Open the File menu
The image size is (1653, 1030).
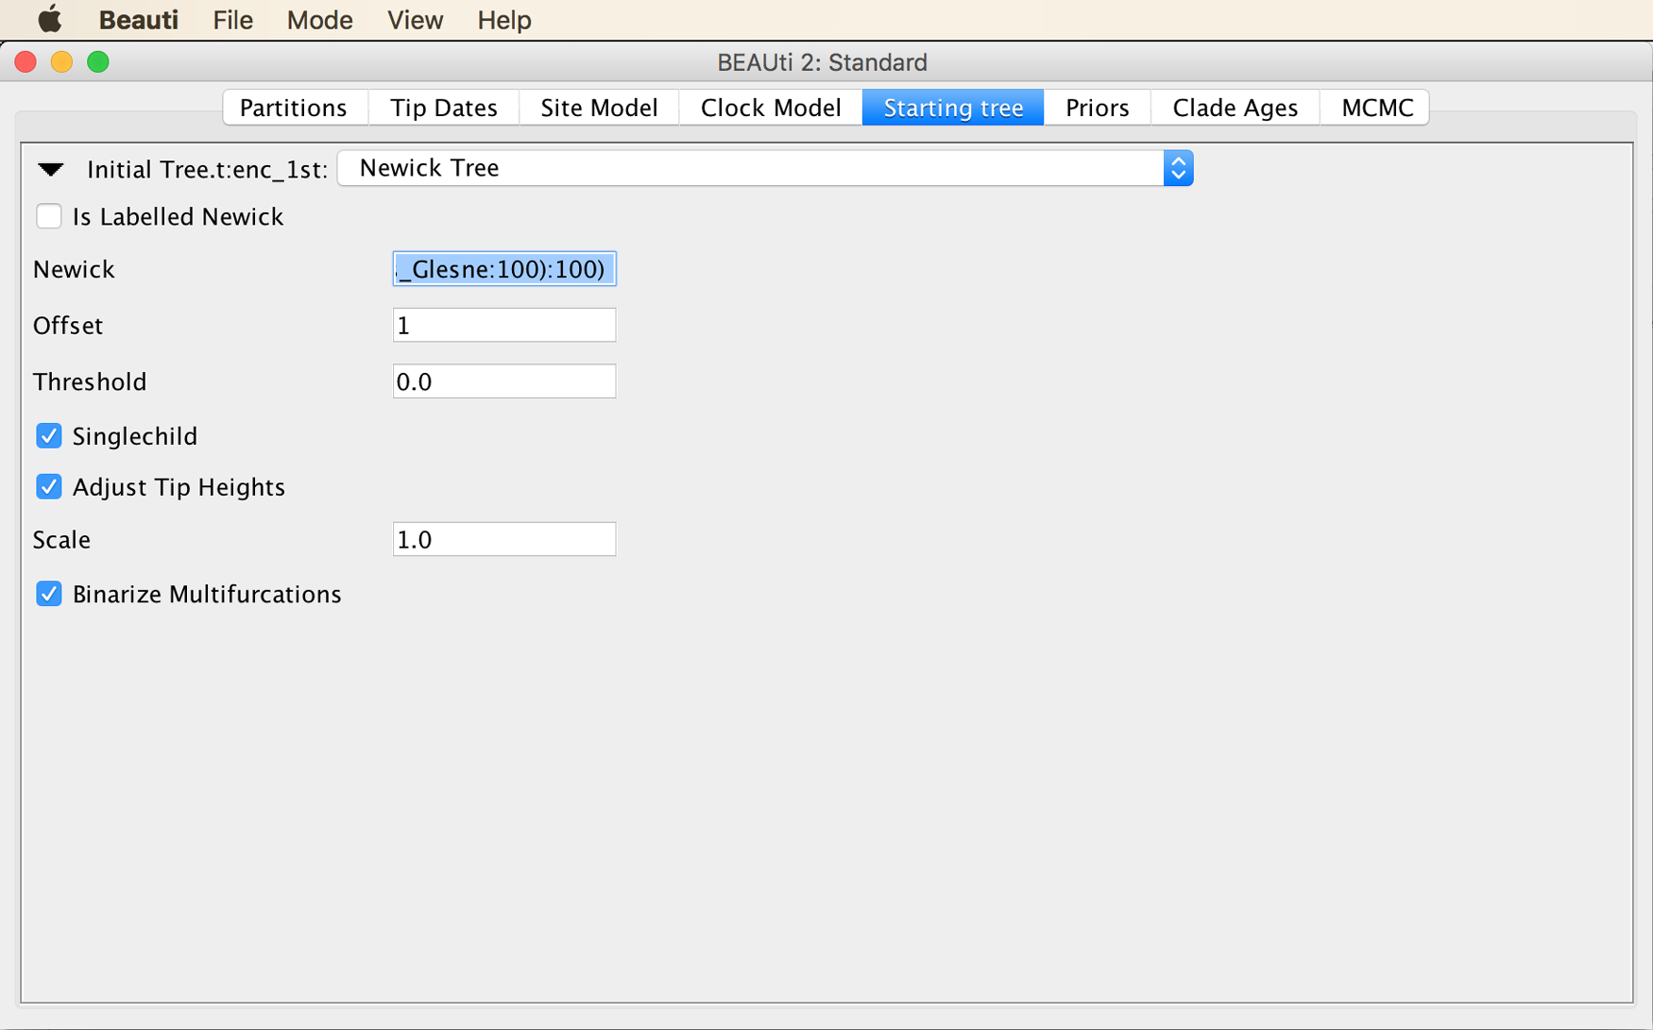[232, 20]
